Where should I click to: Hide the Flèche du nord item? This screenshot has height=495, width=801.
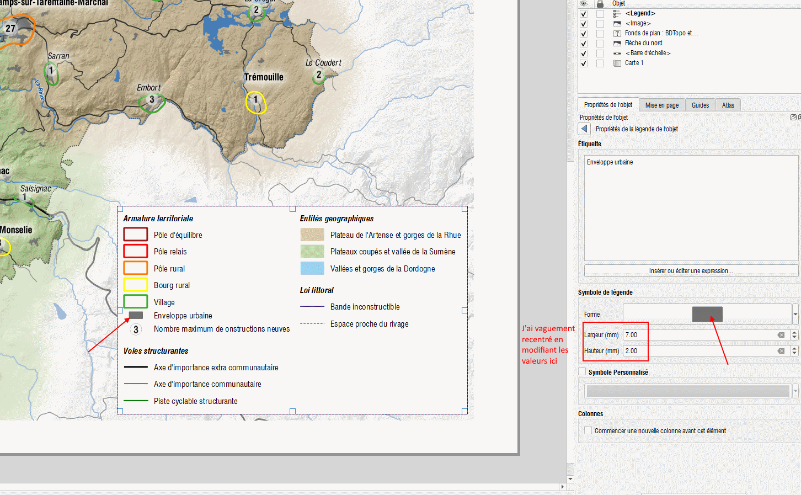click(584, 44)
